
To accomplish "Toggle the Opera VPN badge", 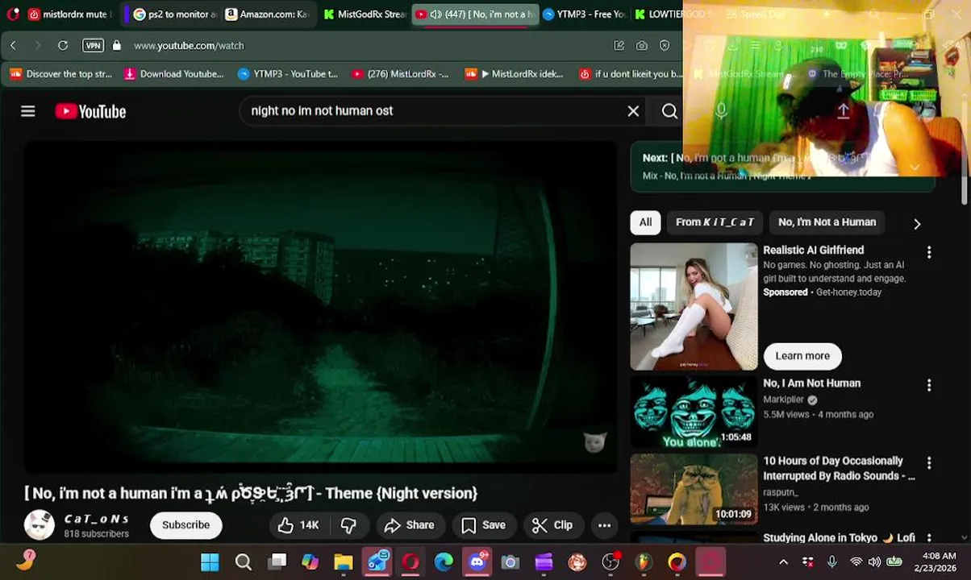I will tap(93, 46).
